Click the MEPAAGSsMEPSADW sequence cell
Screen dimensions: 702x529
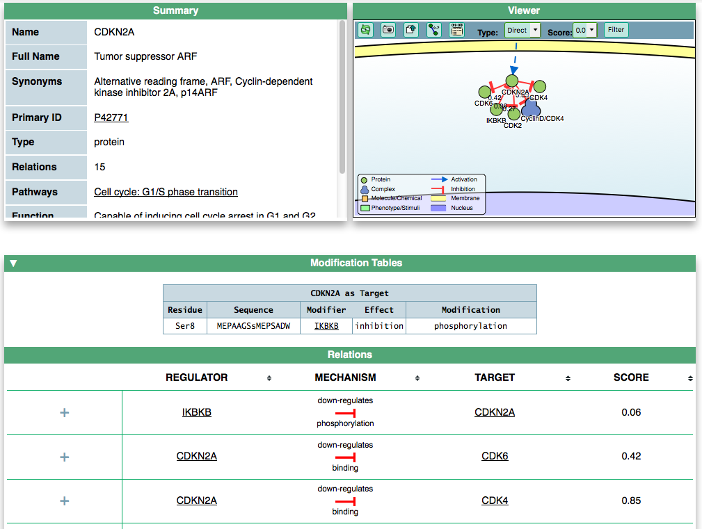[x=253, y=326]
